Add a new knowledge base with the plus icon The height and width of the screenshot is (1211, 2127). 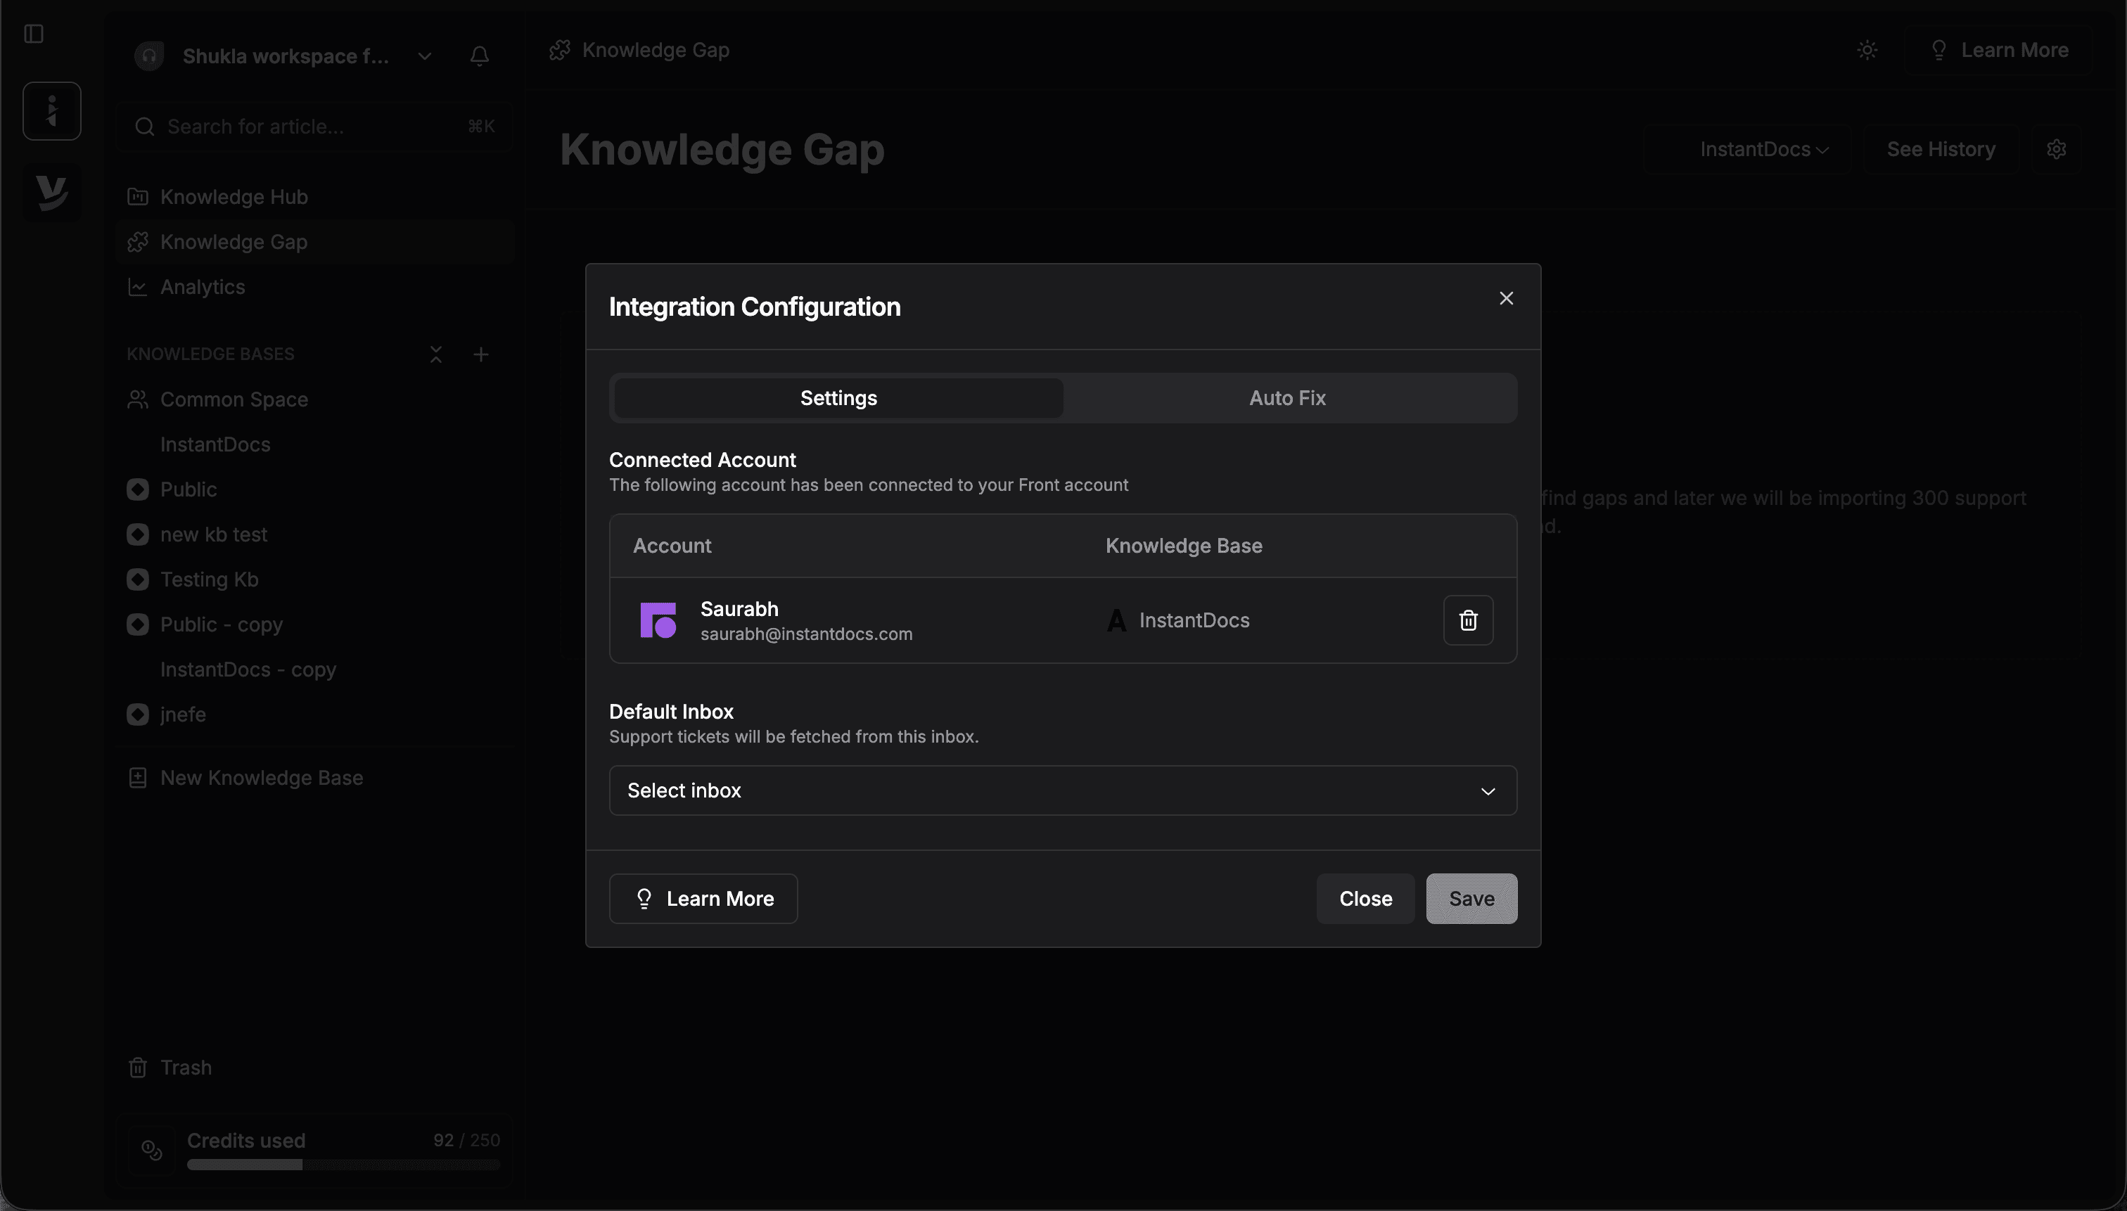pos(482,354)
